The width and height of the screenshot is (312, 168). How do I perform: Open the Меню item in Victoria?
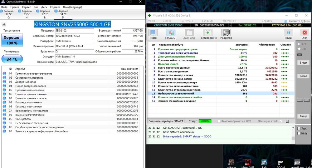151,21
